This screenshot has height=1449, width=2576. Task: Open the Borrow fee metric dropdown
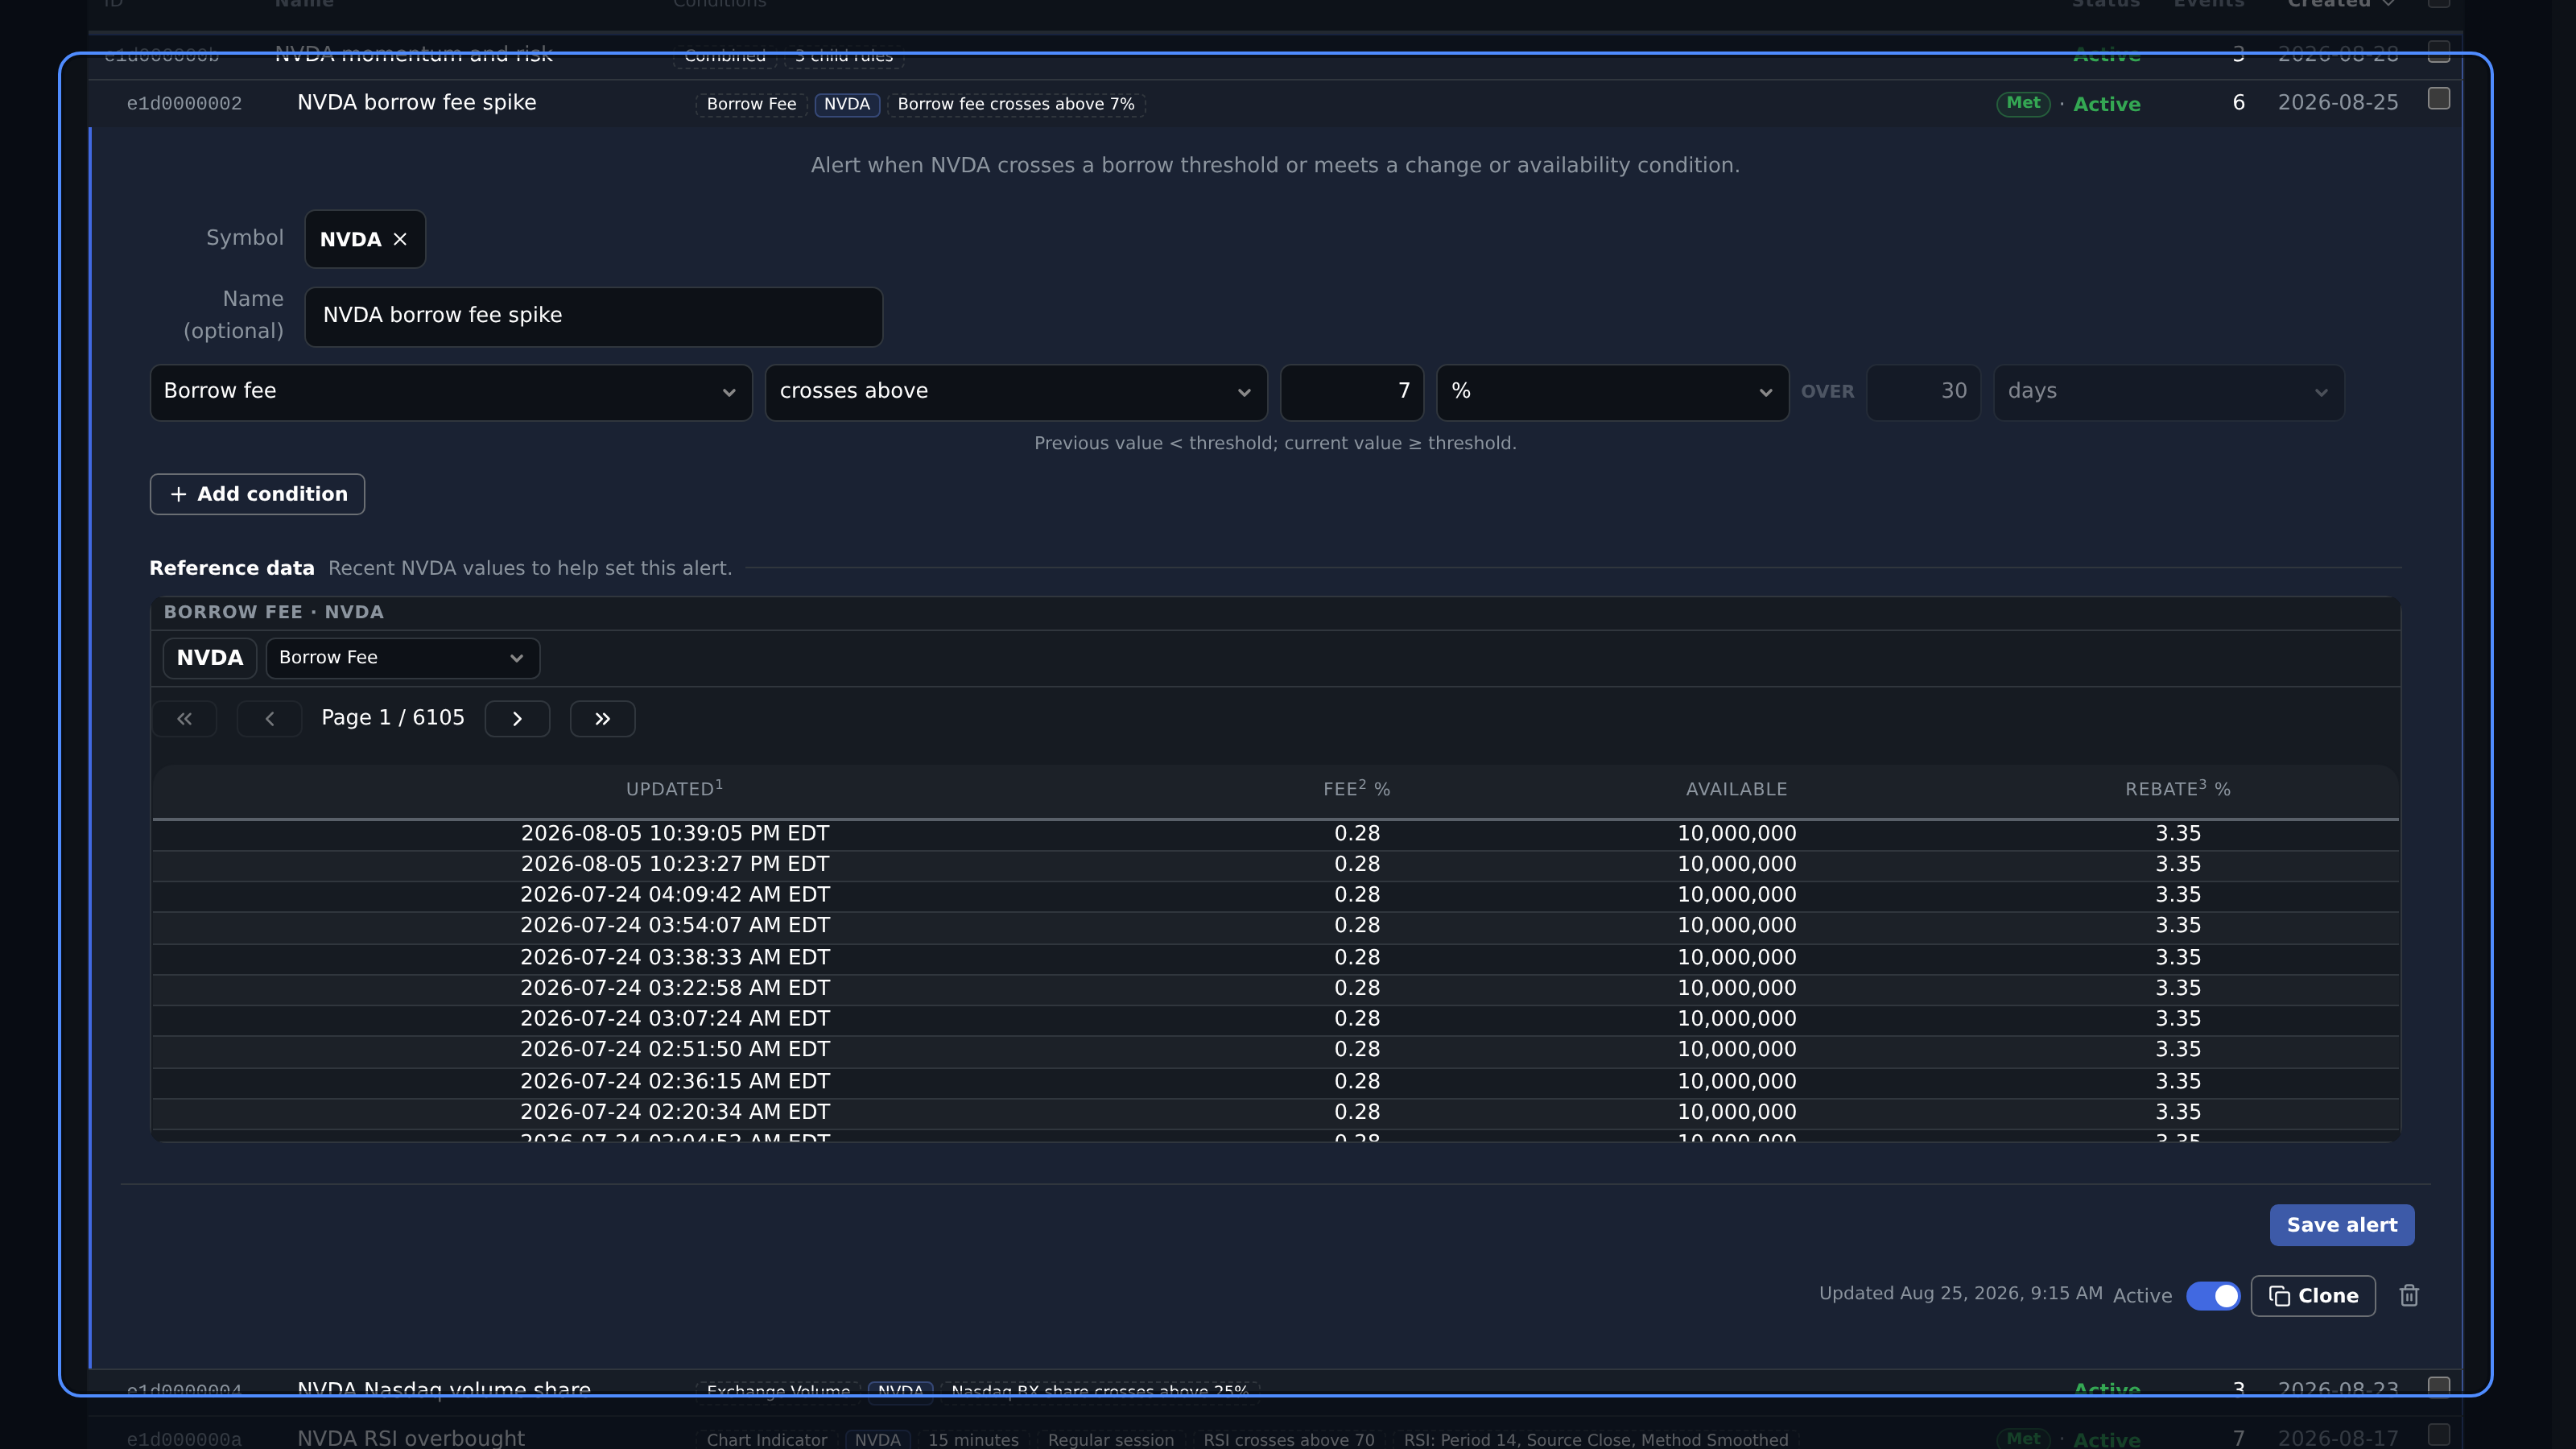click(x=450, y=391)
